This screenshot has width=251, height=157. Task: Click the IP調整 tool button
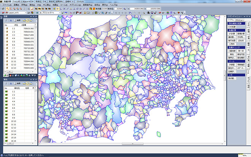click(232, 65)
